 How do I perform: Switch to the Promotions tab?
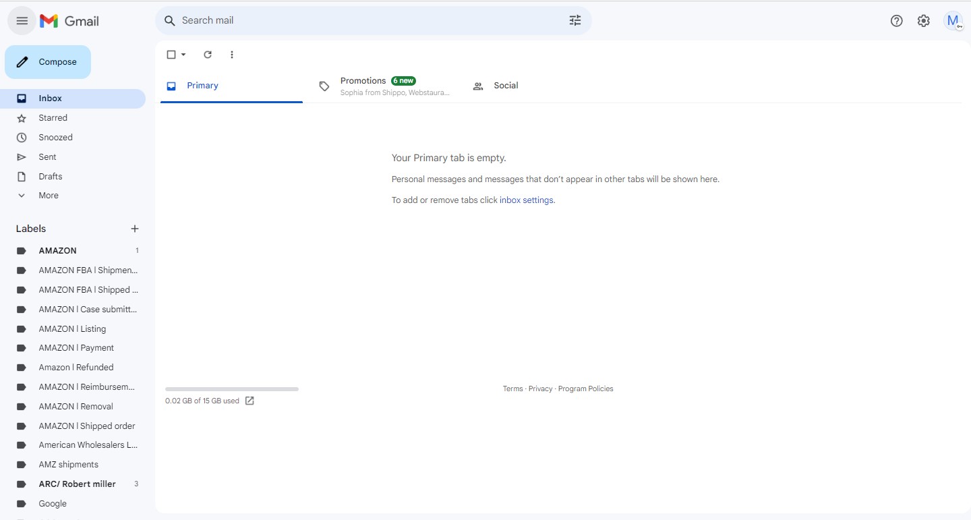(x=384, y=86)
